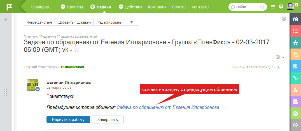Open the purple inbox tray sidebar icon
Image resolution: width=301 pixels, height=131 pixels.
pos(295,102)
